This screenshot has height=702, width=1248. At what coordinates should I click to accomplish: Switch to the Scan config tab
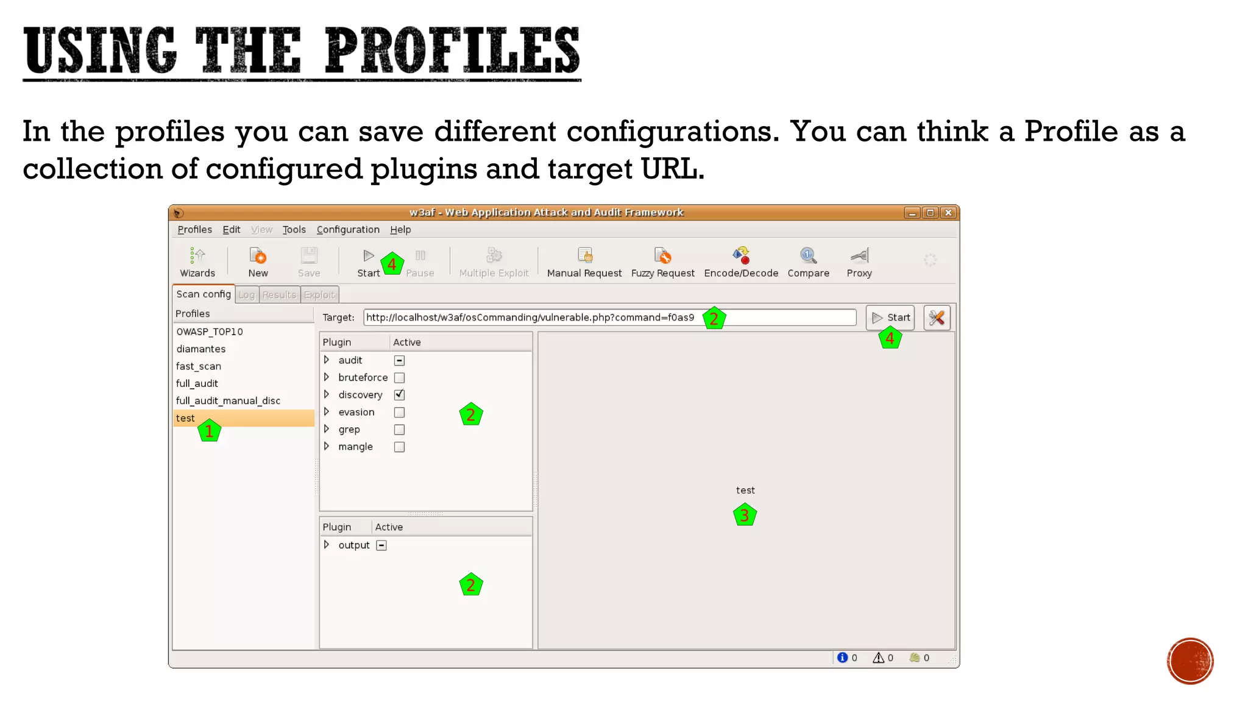204,294
